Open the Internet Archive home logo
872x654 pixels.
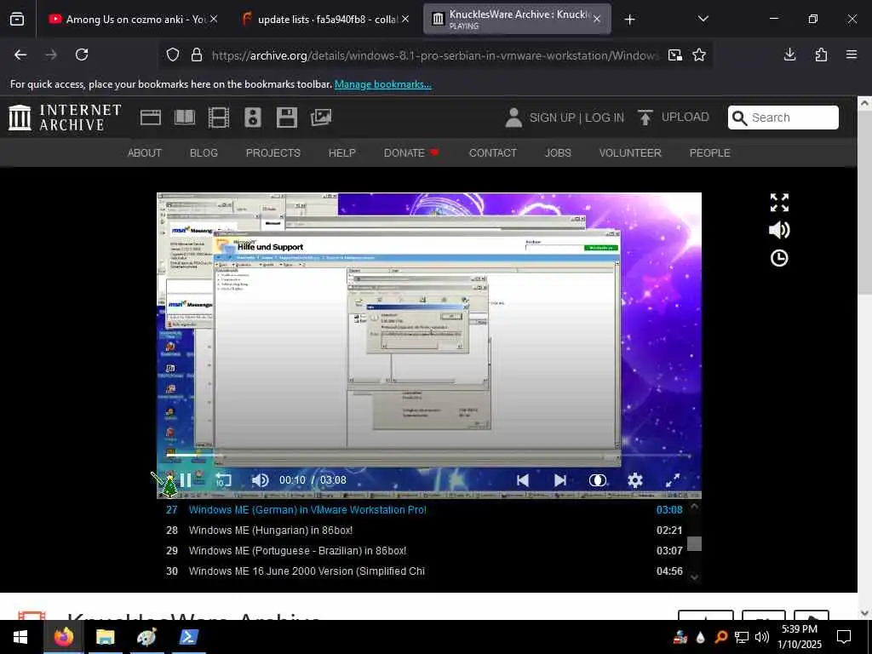(x=65, y=118)
